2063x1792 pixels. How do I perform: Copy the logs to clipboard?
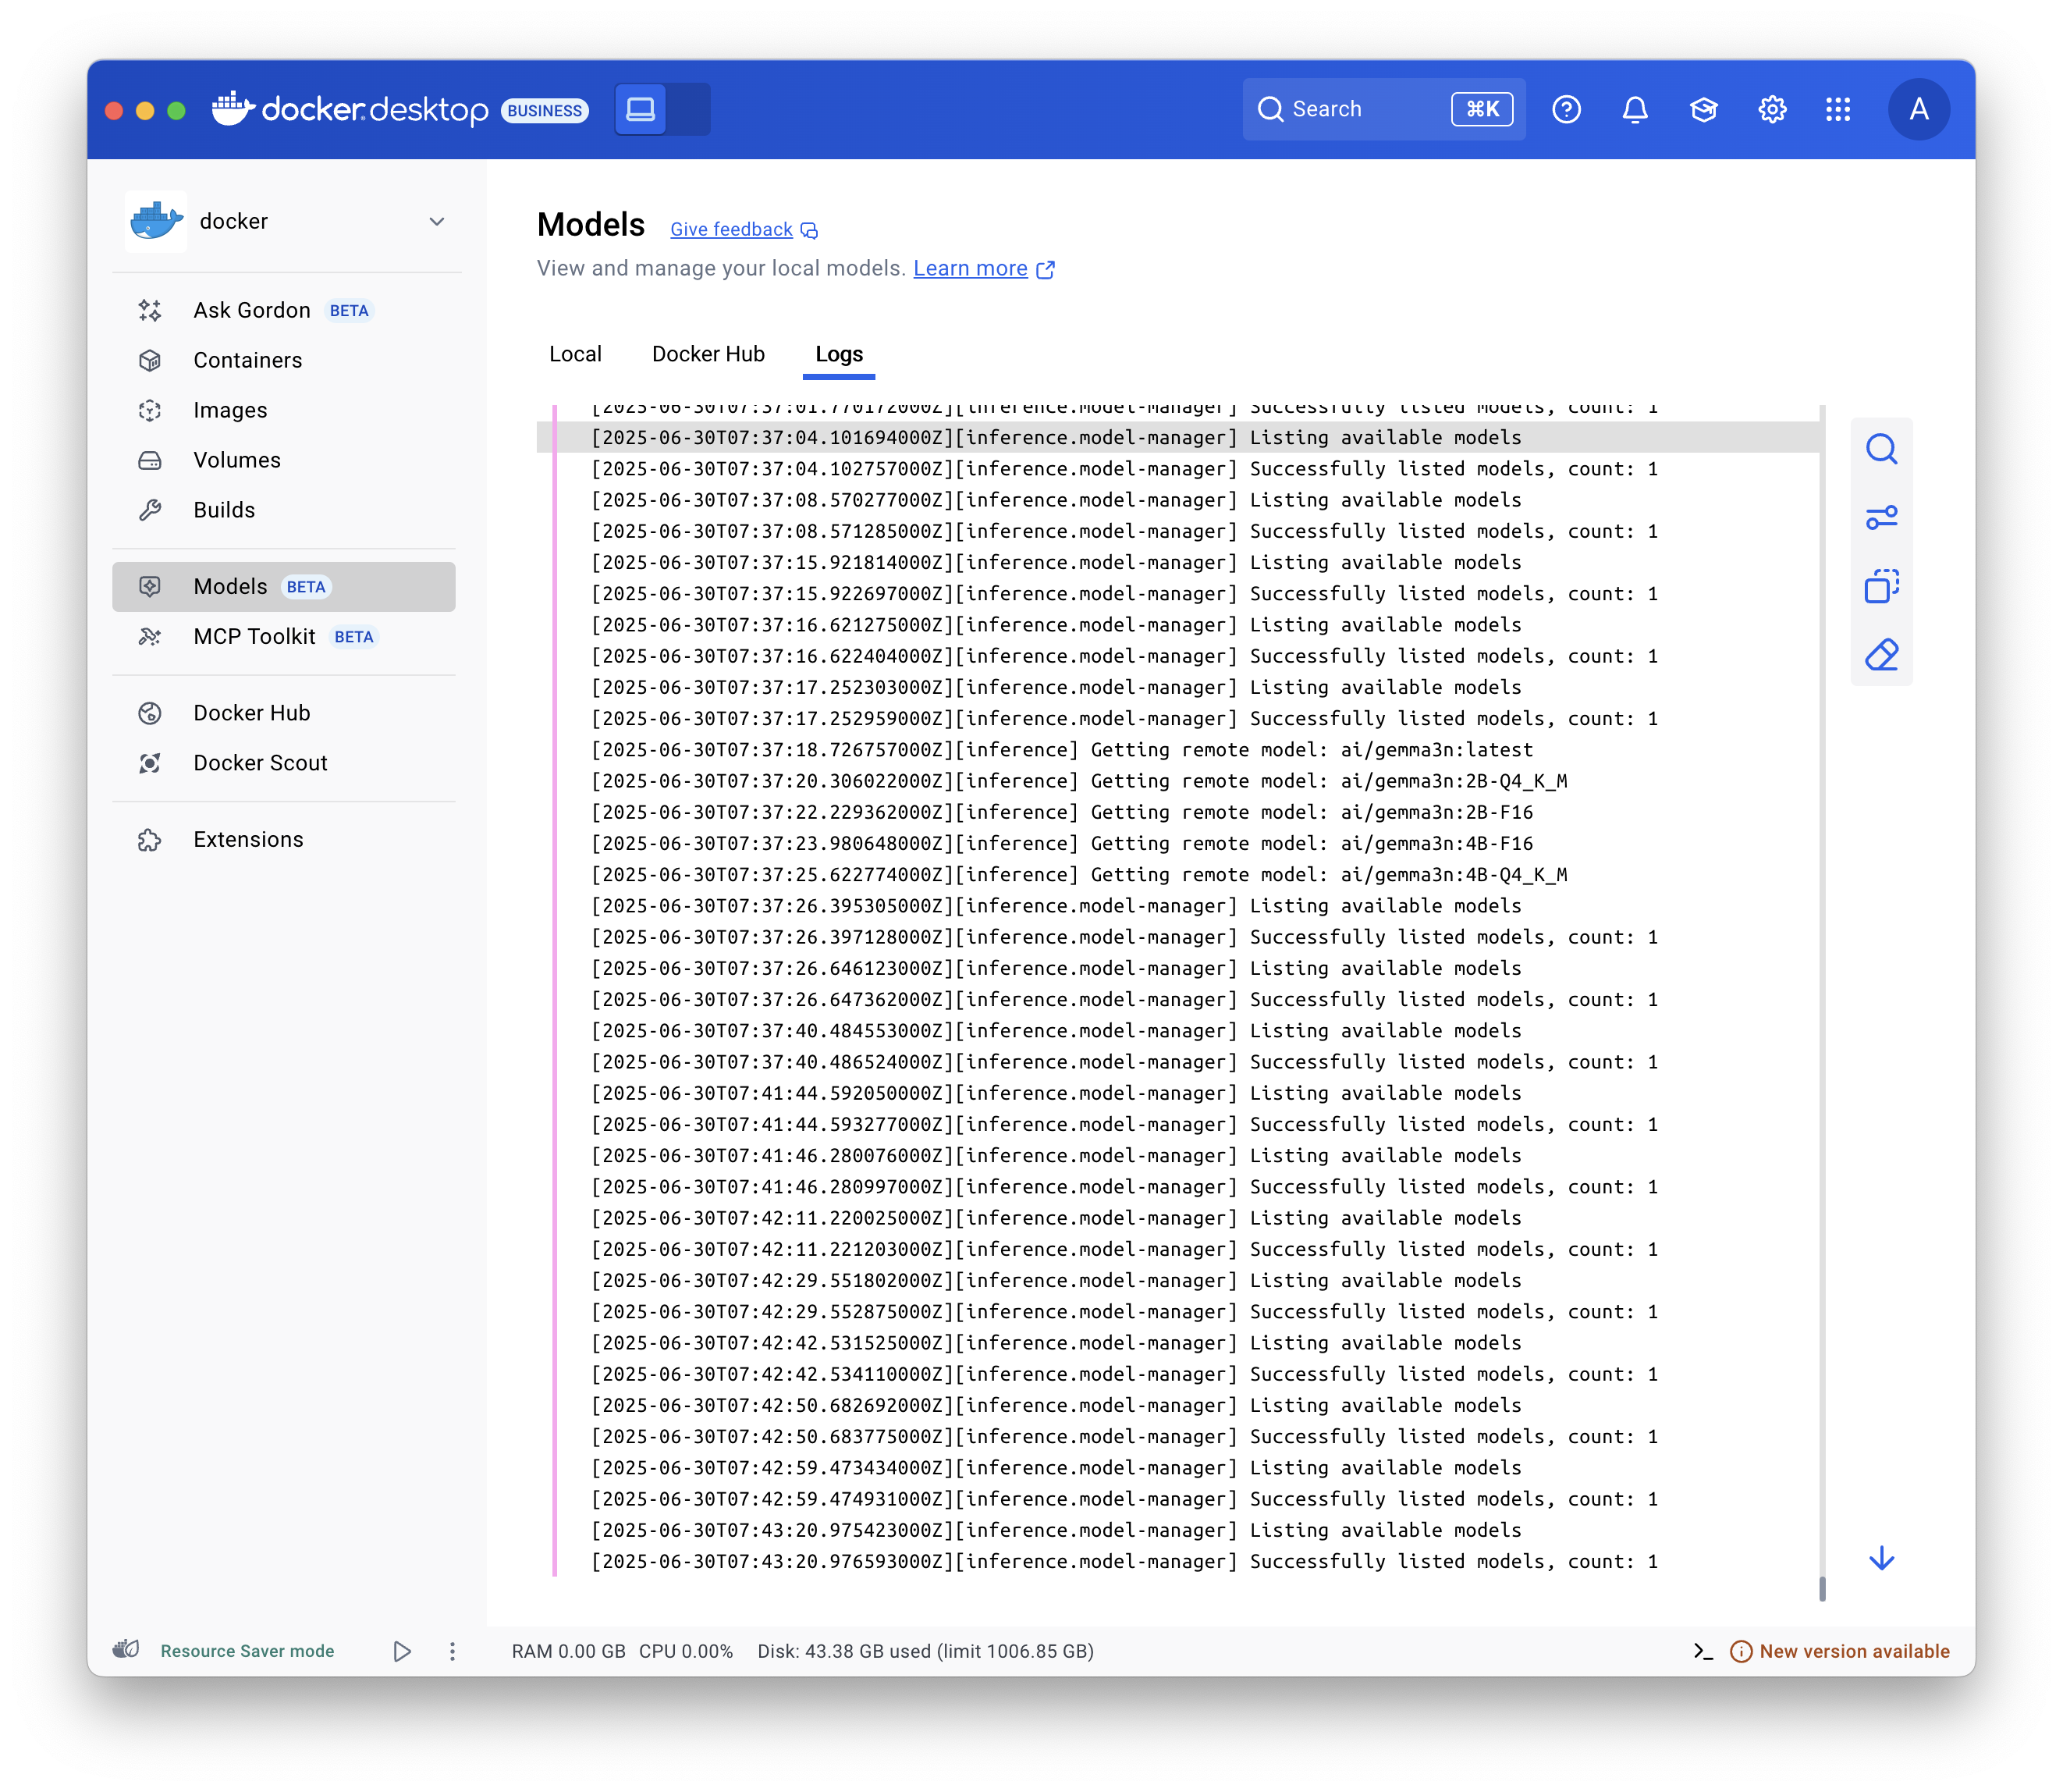pos(1883,586)
